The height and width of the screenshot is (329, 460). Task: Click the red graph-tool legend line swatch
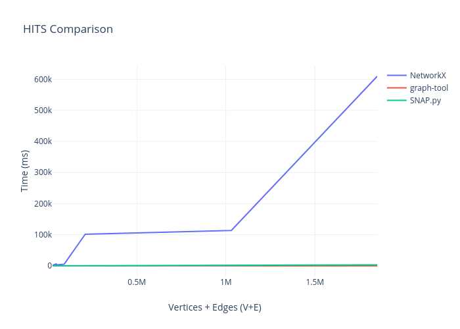pos(397,88)
